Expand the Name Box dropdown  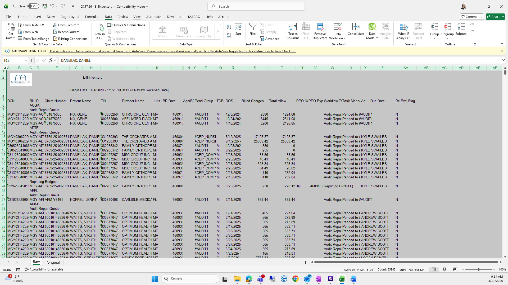pyautogui.click(x=26, y=60)
